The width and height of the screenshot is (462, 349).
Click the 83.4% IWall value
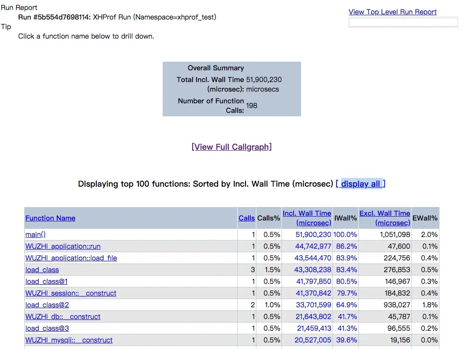coord(347,270)
